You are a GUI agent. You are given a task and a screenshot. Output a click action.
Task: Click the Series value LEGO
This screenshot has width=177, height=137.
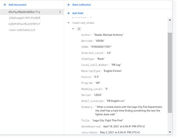tap(98, 95)
